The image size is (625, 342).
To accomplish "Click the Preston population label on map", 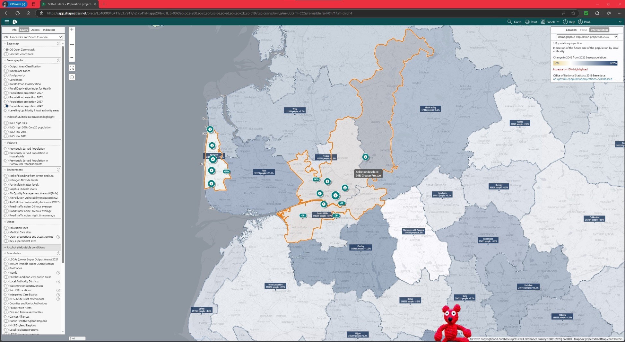I will (326, 157).
